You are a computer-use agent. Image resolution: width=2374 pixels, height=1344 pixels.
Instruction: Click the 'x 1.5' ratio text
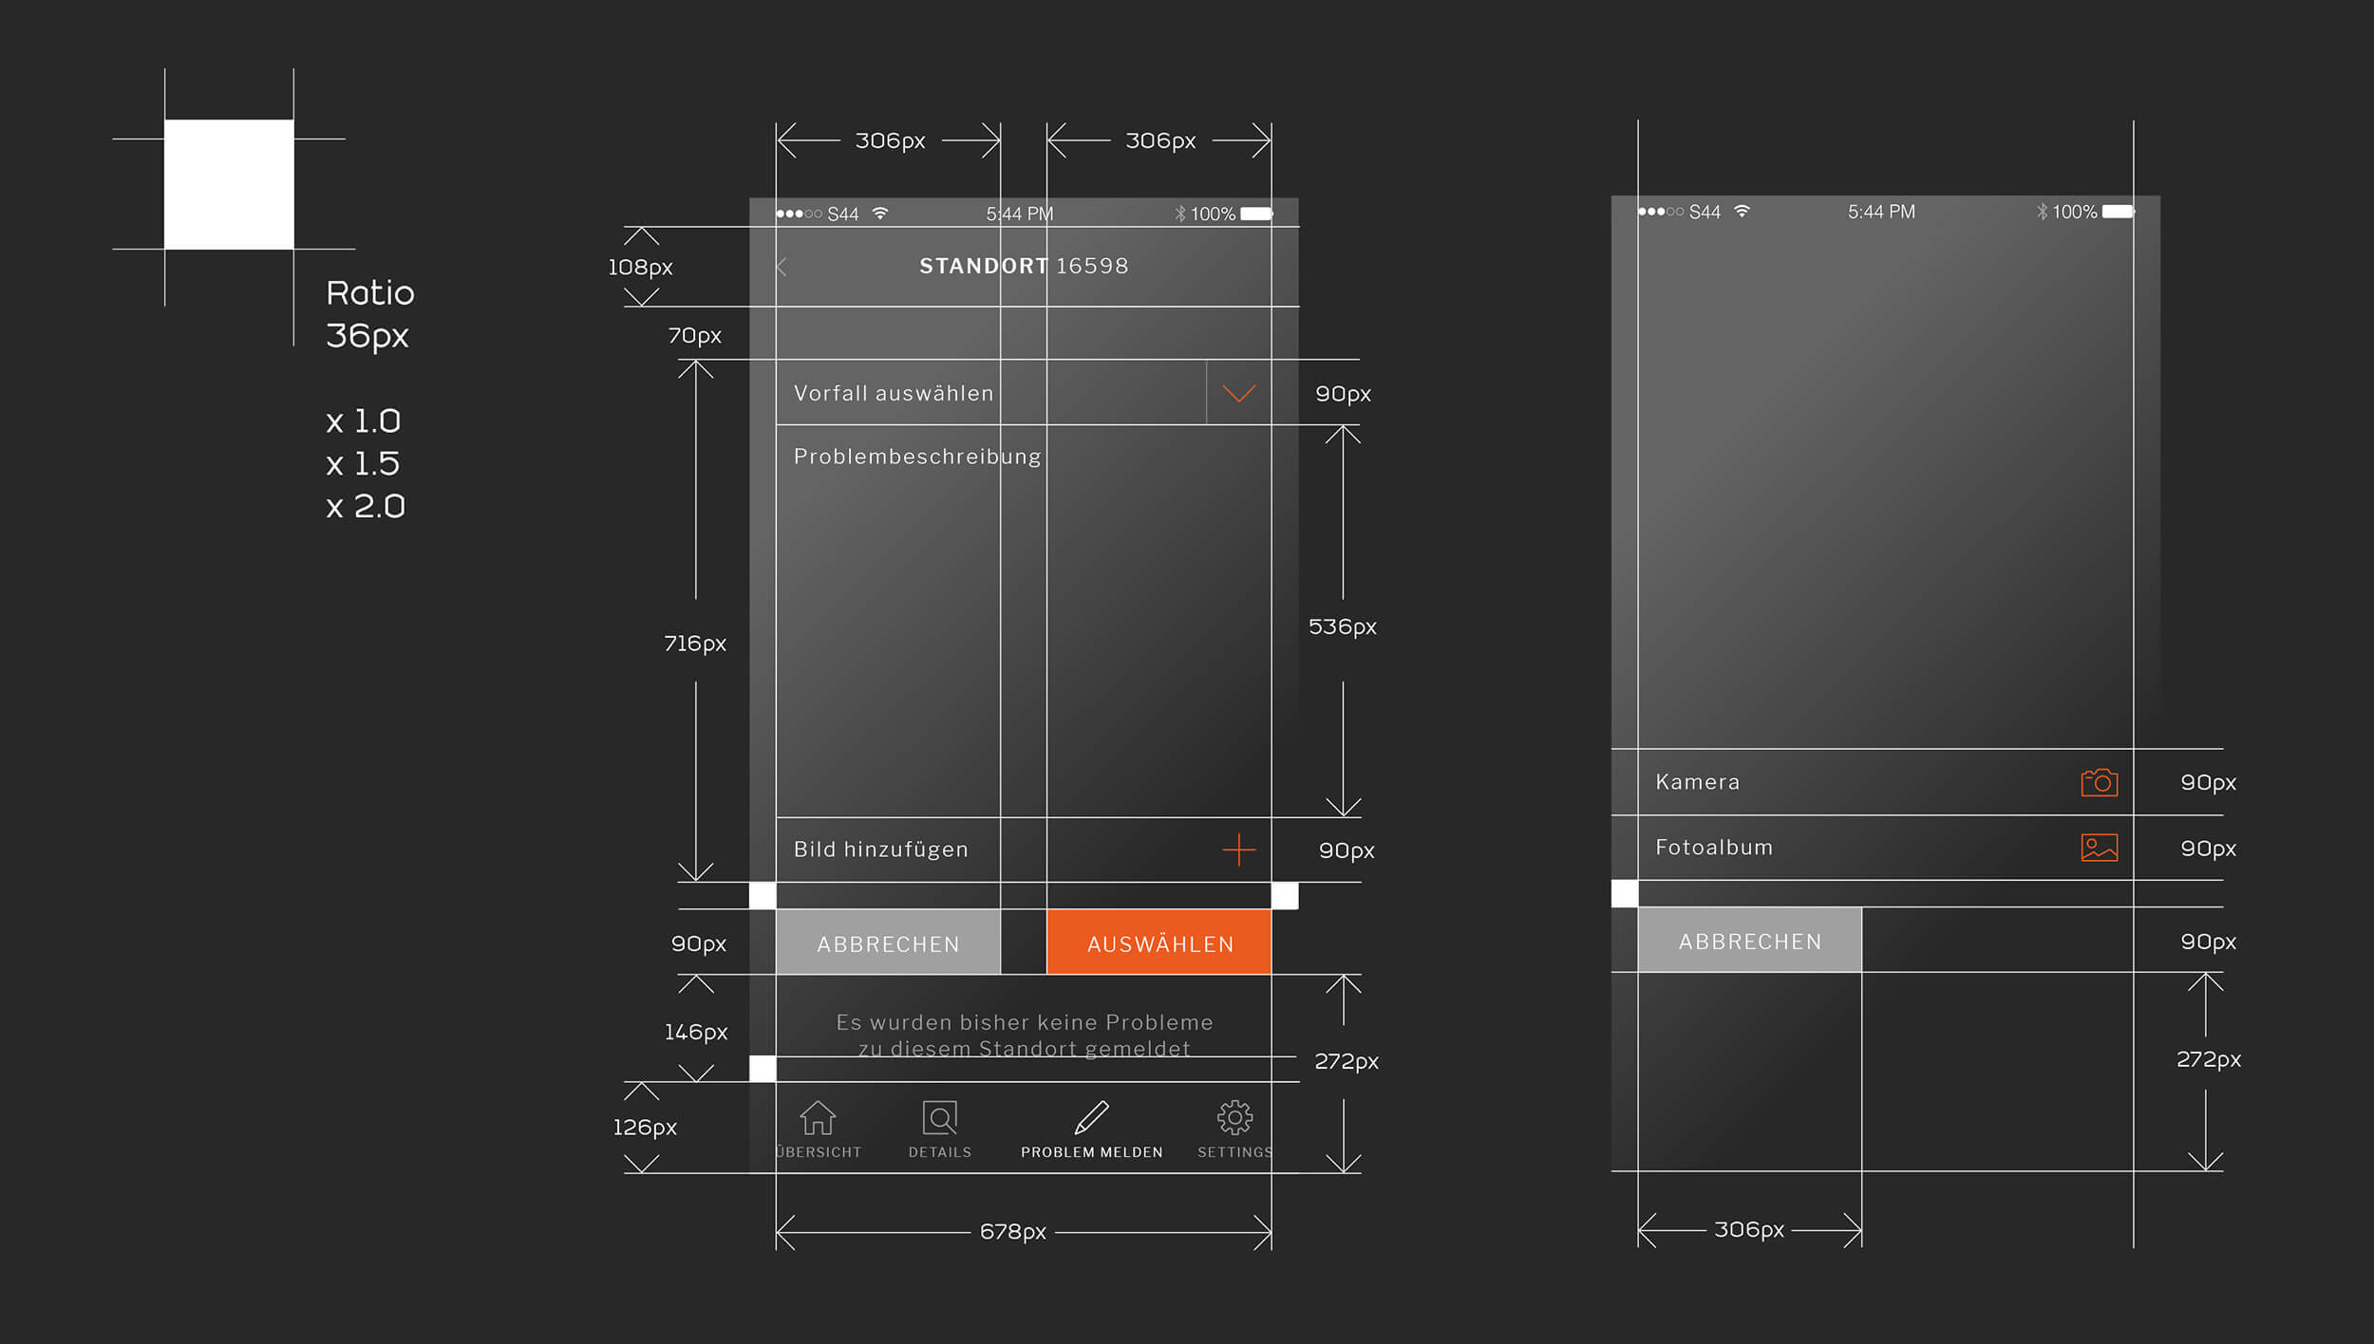pos(363,463)
